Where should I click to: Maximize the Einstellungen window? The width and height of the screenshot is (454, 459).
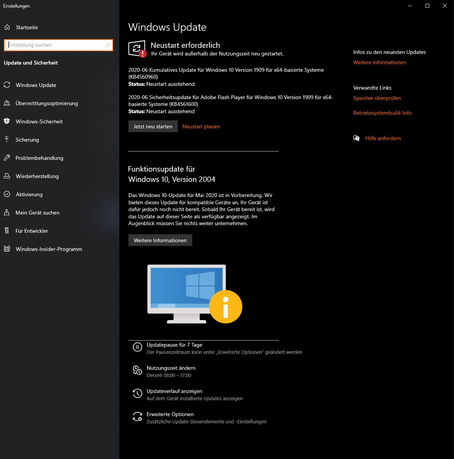[427, 6]
